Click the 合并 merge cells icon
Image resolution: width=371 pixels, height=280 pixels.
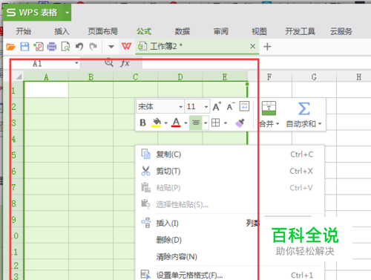[x=269, y=108]
